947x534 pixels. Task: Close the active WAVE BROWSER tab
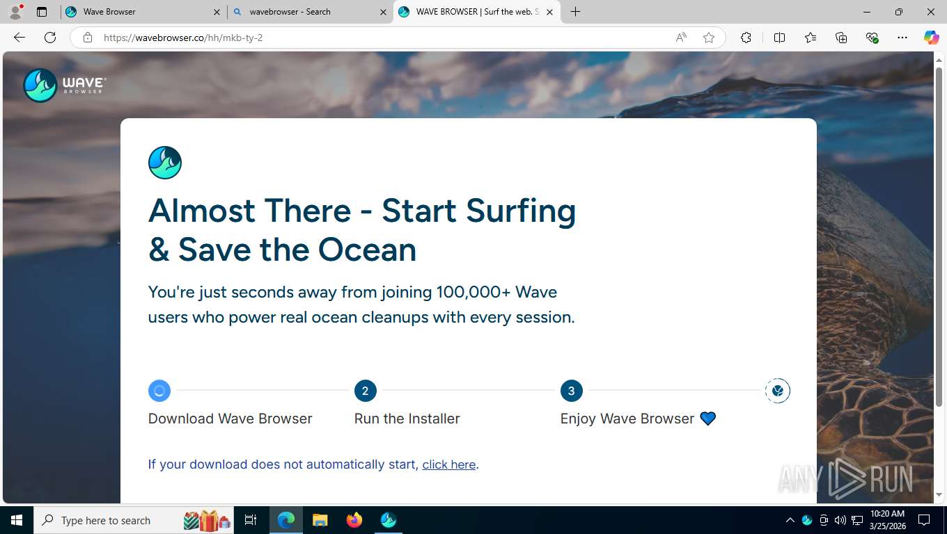(549, 12)
